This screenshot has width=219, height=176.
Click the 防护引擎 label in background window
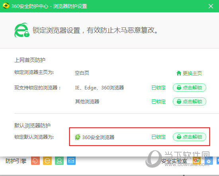[16, 161]
